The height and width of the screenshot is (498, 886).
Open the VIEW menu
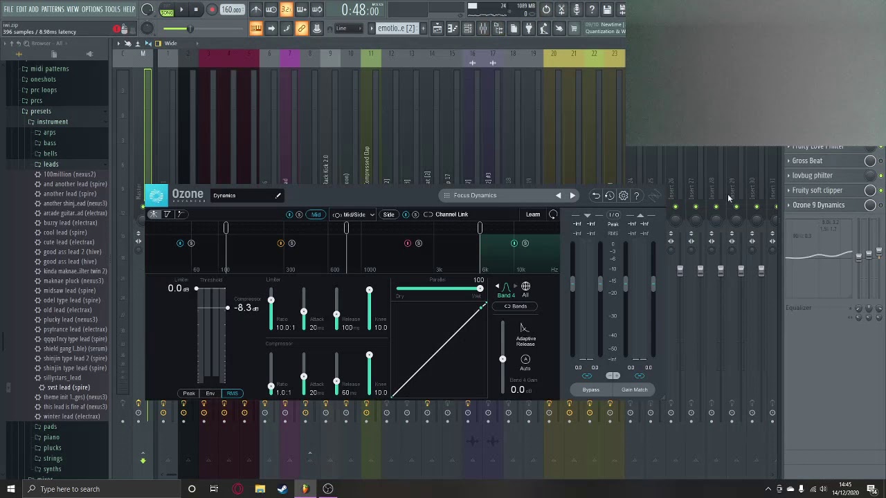click(73, 10)
